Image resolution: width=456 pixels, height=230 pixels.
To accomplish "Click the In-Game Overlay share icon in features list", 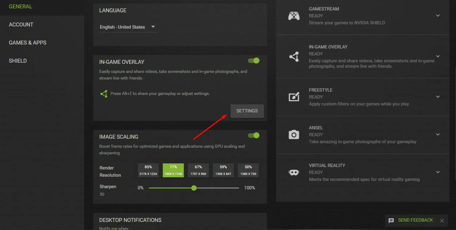I will (x=294, y=56).
